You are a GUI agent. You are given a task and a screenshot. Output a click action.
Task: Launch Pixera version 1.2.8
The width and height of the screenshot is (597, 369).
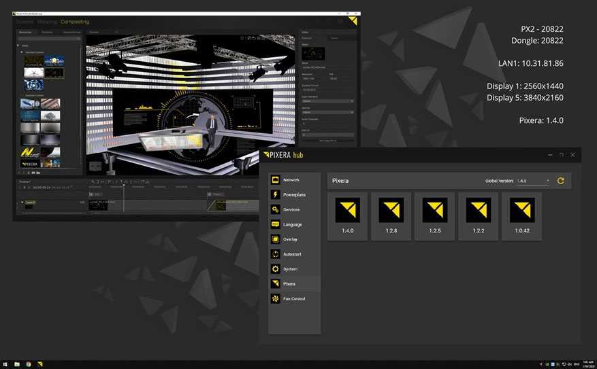pyautogui.click(x=391, y=215)
